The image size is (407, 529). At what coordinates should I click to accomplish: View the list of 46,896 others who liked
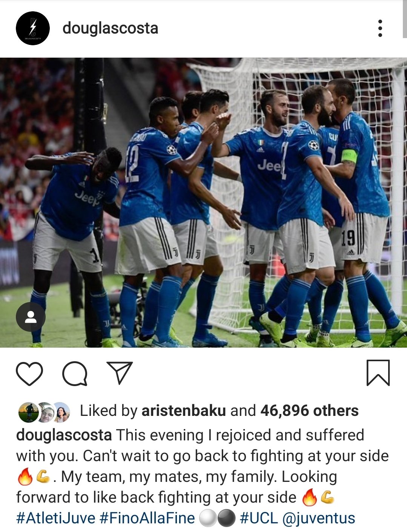(309, 411)
